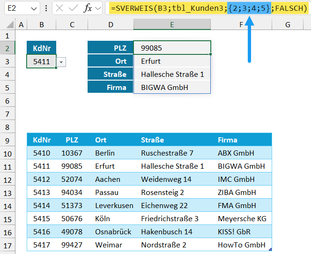Select row 9 header
Screen dimensions: 311x254
(7, 140)
